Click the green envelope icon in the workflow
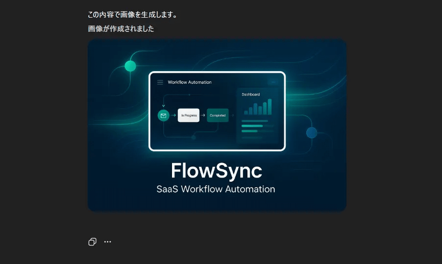 [163, 116]
